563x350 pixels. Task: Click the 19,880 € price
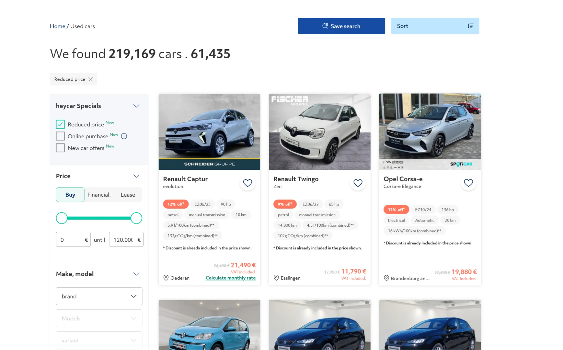pyautogui.click(x=464, y=272)
